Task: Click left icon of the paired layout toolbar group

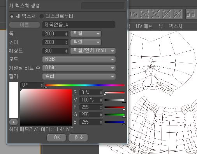Action: [x=188, y=14]
